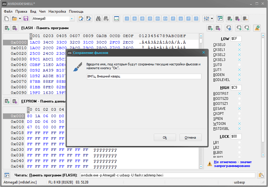This screenshot has height=187, width=268.
Task: Confirm fuse saving with the Ok button
Action: 165,138
